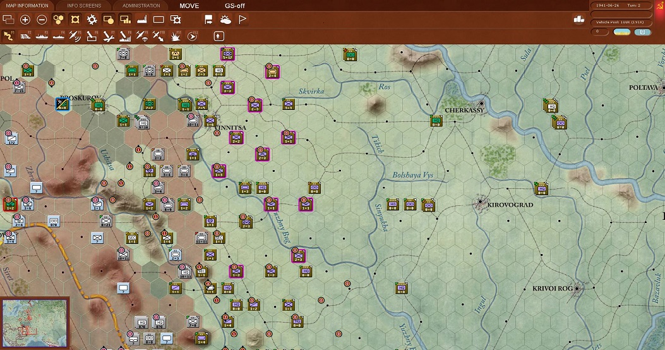Image resolution: width=665 pixels, height=350 pixels.
Task: Select the unit northeast of Kirovograd
Action: 541,188
